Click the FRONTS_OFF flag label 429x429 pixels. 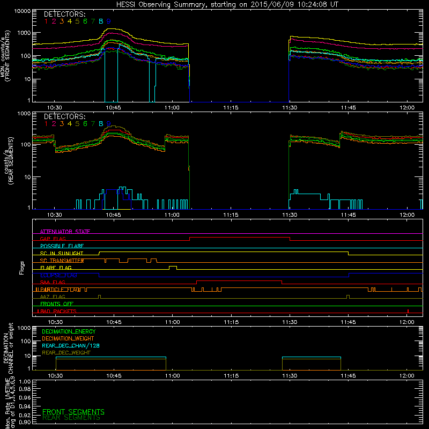pos(57,304)
